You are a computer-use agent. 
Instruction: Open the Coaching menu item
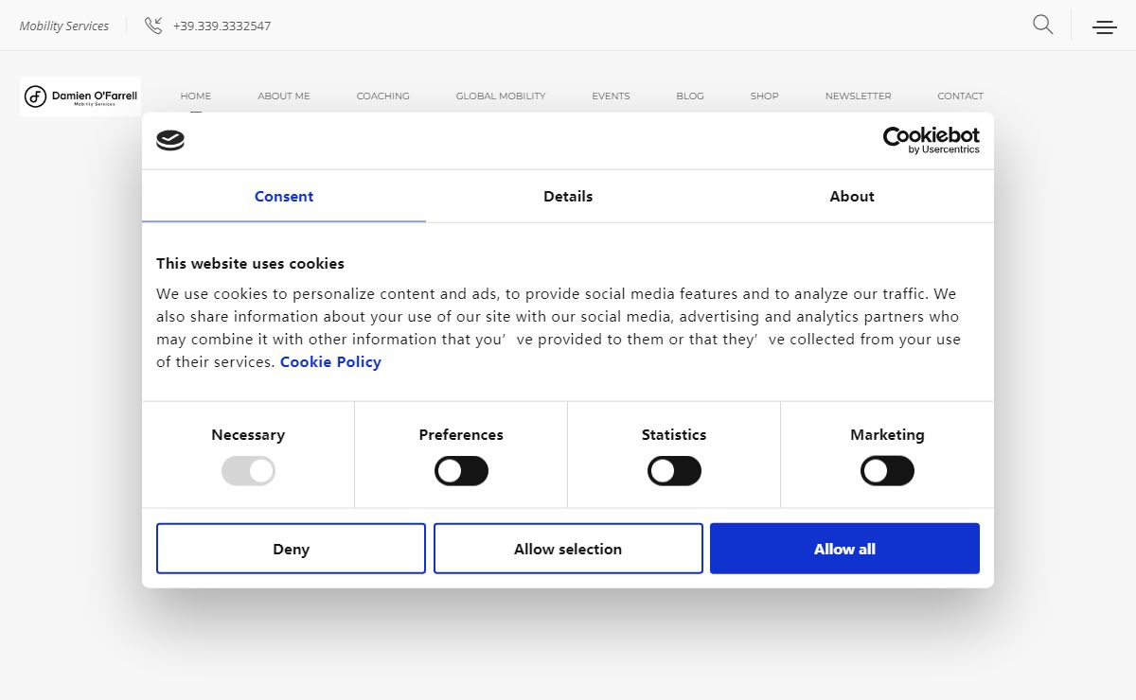pos(382,96)
